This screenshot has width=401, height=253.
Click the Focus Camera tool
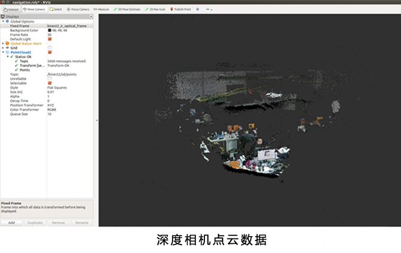pos(78,10)
